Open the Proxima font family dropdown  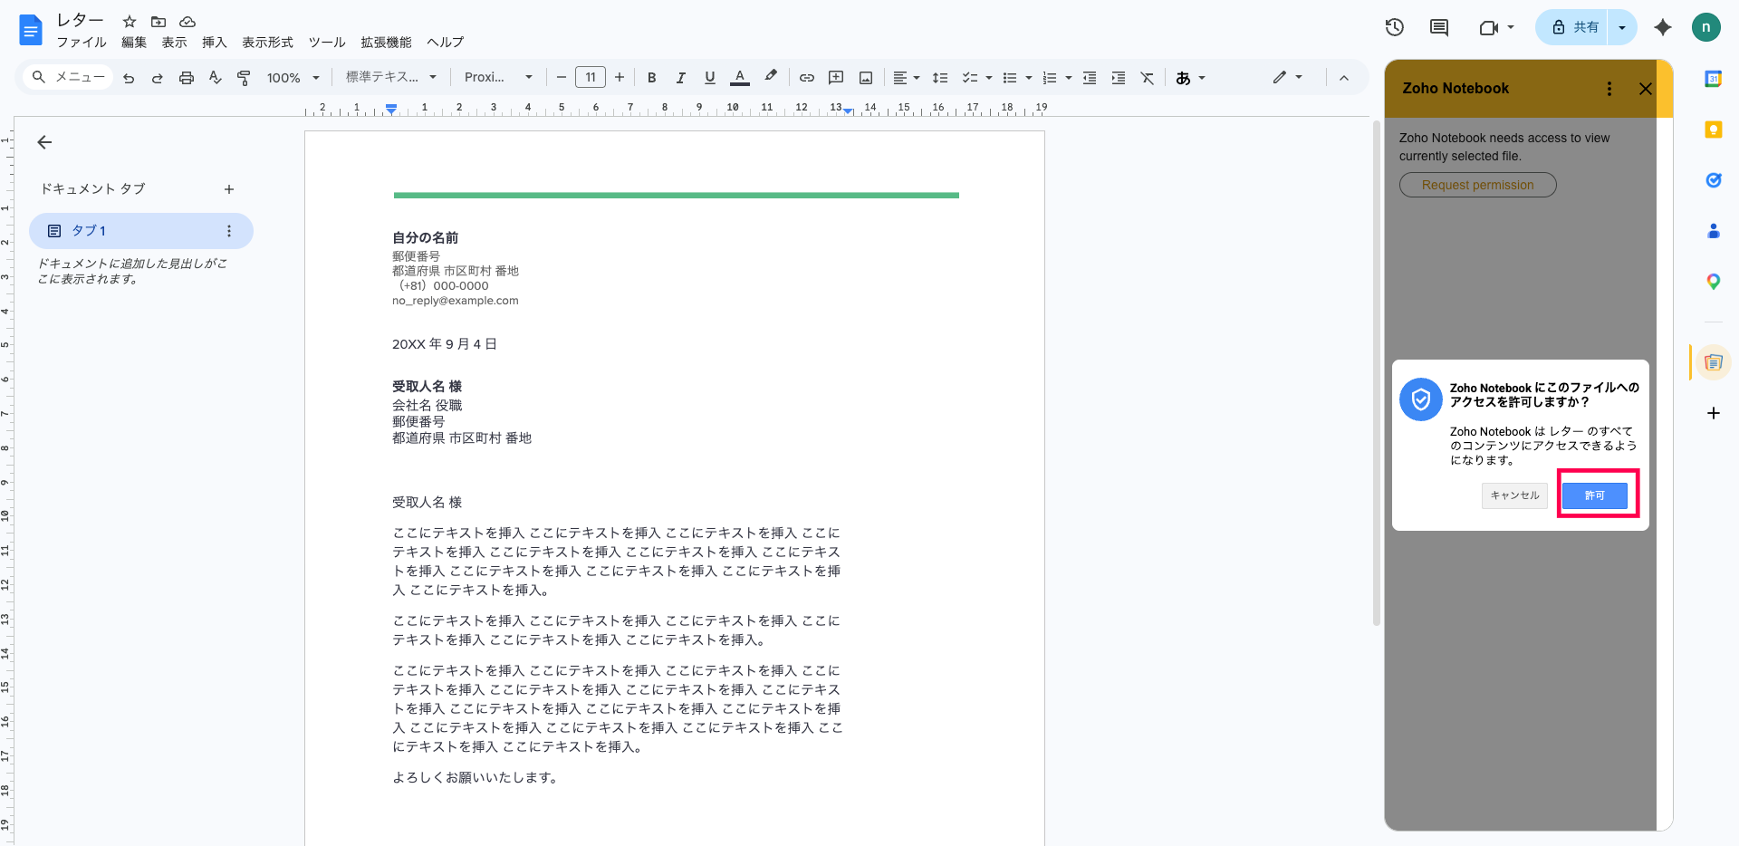pos(498,78)
